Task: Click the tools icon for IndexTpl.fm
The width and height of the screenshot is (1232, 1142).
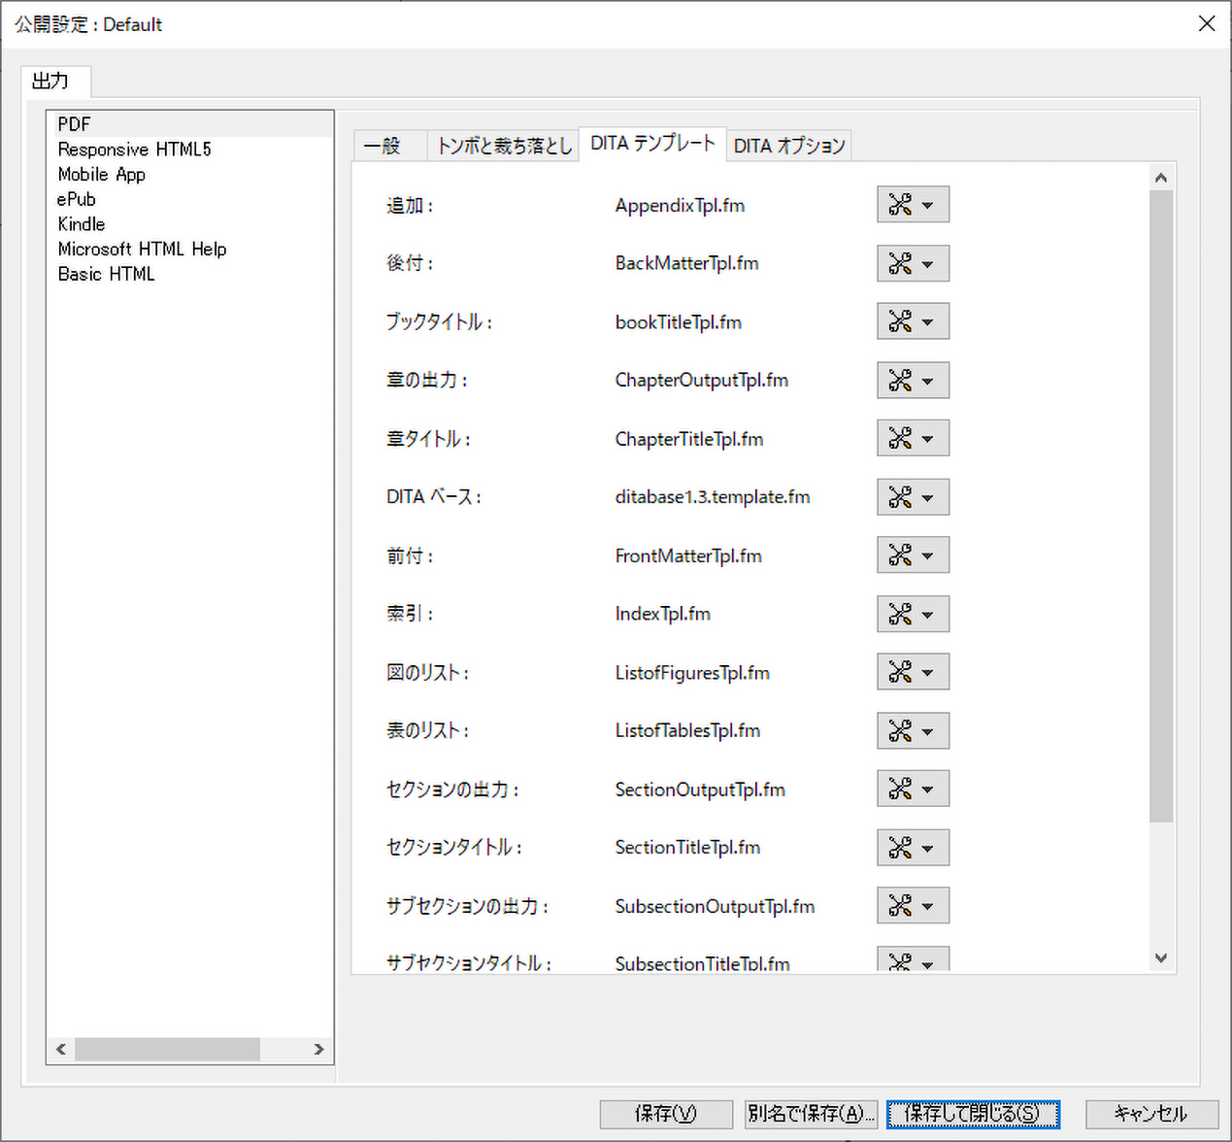Action: click(900, 614)
